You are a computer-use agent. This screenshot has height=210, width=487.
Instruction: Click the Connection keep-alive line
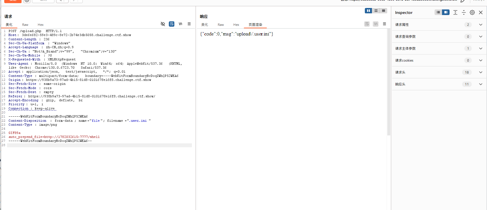click(31, 108)
